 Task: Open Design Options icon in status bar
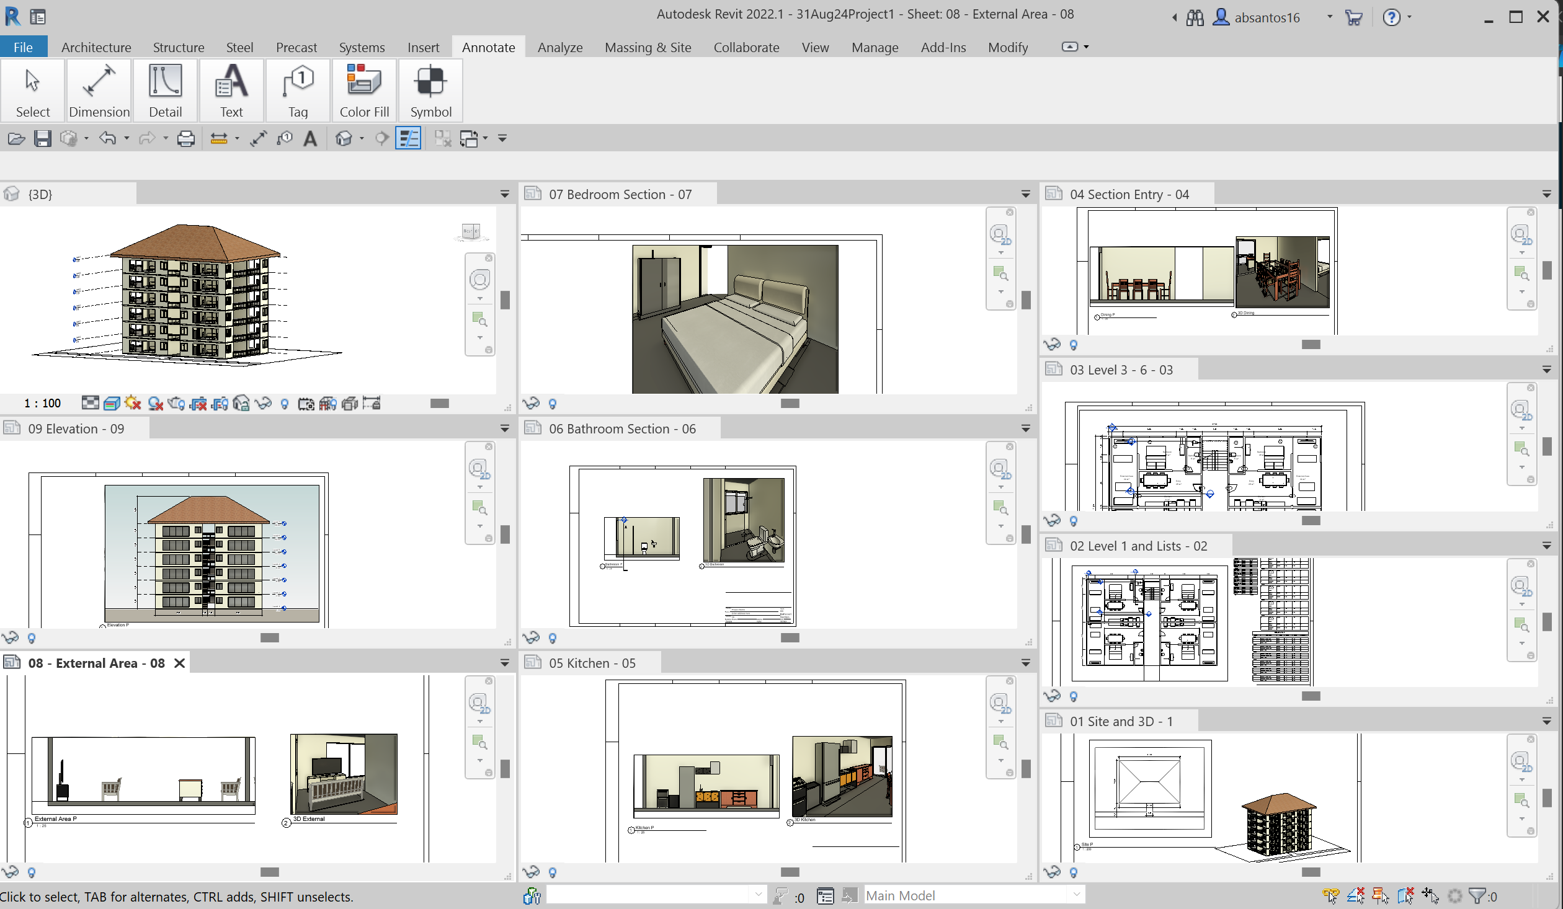(826, 896)
